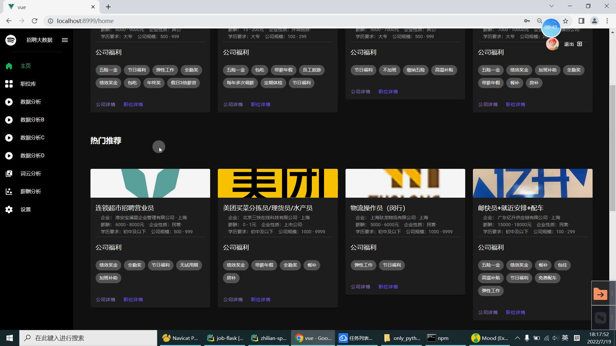The width and height of the screenshot is (616, 346).
Task: Open 公司详情 for 连锁超市招聘营业员
Action: pyautogui.click(x=106, y=300)
